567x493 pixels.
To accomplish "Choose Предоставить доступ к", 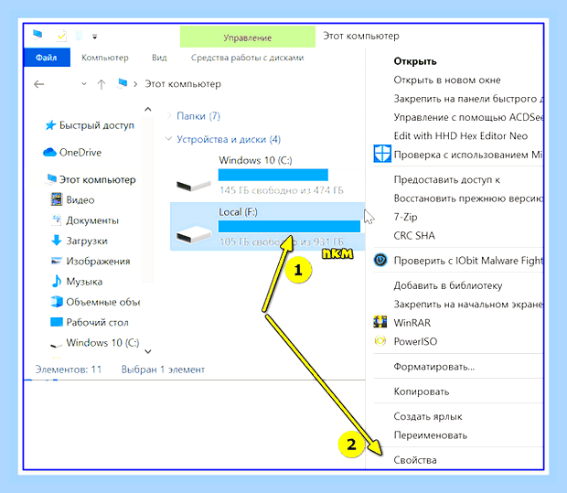I will click(x=446, y=180).
